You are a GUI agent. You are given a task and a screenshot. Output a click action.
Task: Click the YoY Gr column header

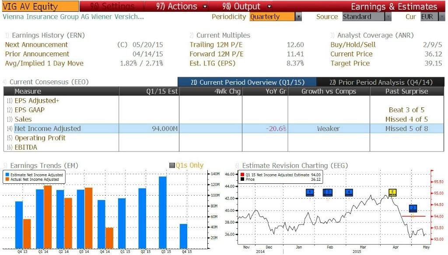click(x=265, y=91)
